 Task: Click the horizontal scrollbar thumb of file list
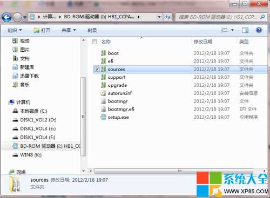174,171
